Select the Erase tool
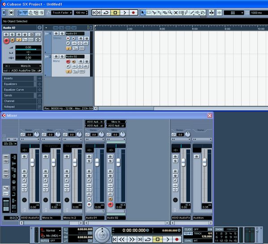268x244 pixels. click(x=165, y=13)
